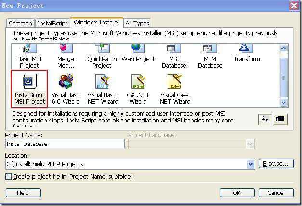Close the New Project dialog
Viewport: 302px width, 206px height.
coord(294,6)
